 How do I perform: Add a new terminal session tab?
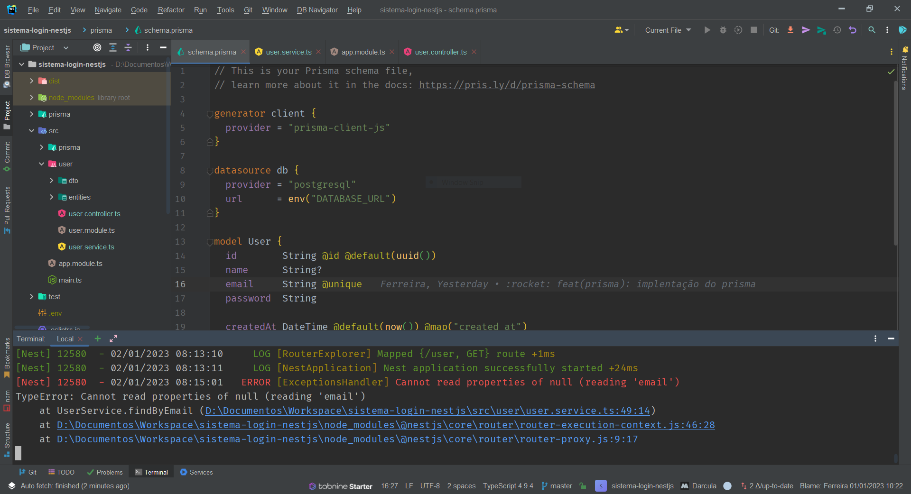(x=98, y=338)
